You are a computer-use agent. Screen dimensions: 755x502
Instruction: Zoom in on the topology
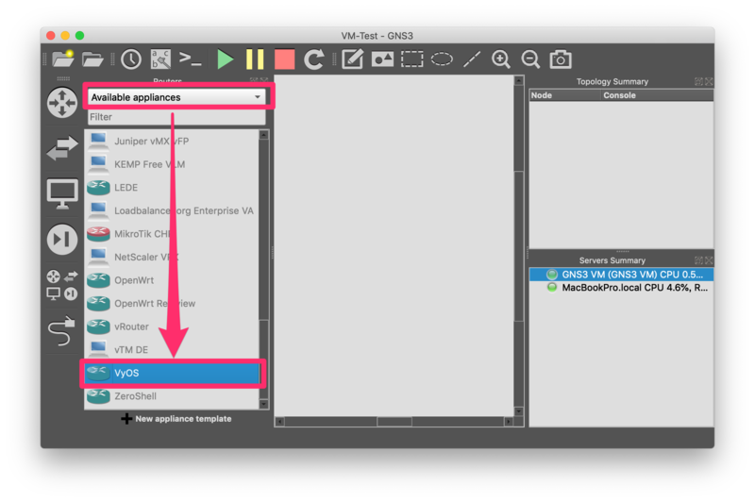point(501,59)
